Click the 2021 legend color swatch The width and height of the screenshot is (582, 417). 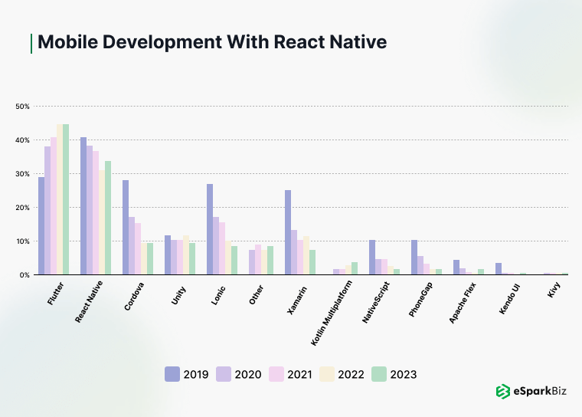pos(276,374)
